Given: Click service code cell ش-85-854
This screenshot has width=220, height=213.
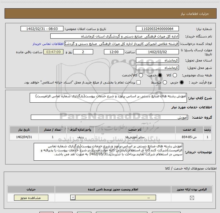Looking at the screenshot, I should (x=189, y=137).
